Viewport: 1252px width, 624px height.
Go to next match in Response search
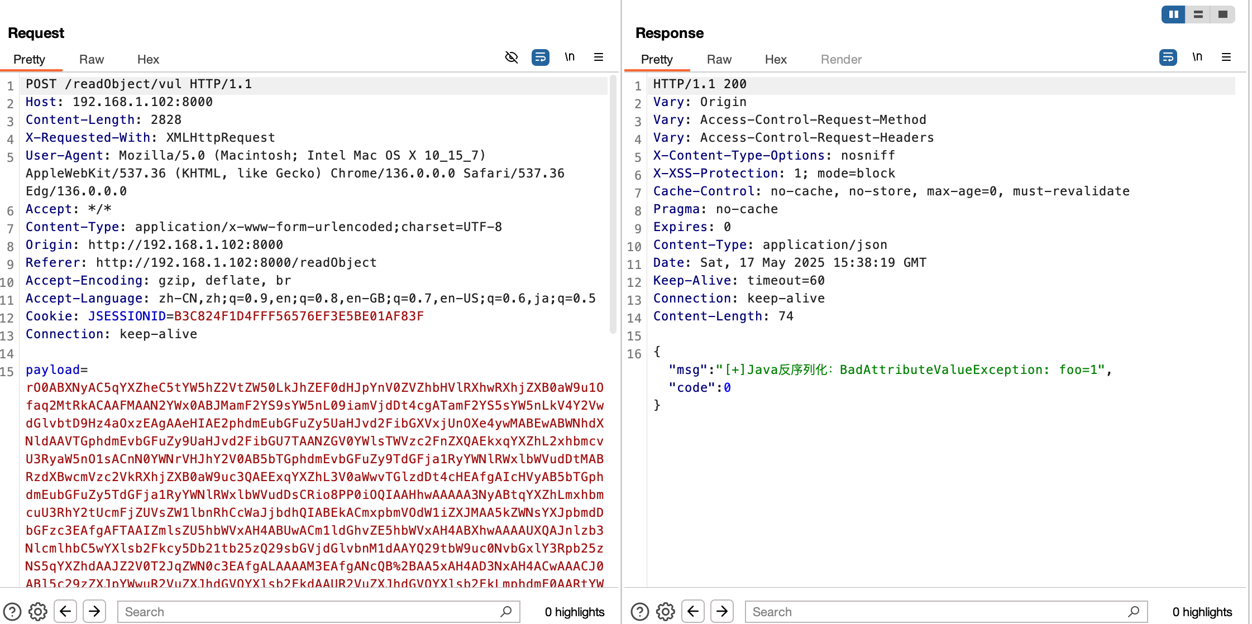722,611
